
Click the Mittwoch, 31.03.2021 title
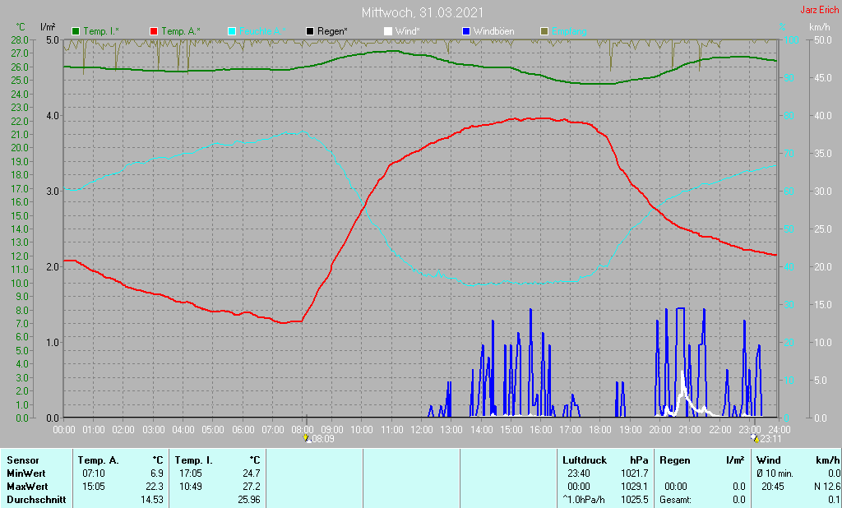point(422,12)
